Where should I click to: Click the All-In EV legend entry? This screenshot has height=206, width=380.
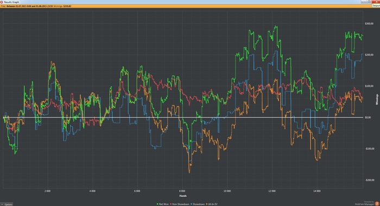click(x=212, y=204)
